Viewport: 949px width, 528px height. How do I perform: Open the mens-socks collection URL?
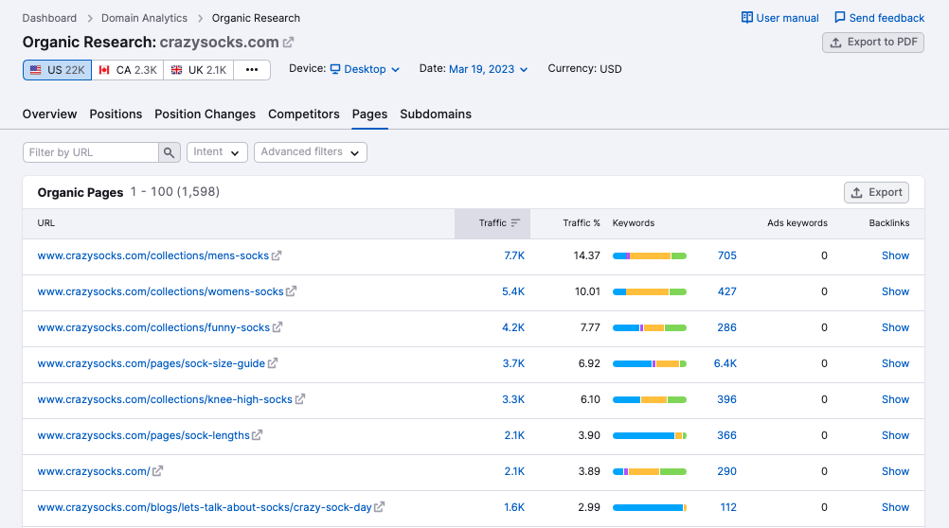[x=153, y=255]
